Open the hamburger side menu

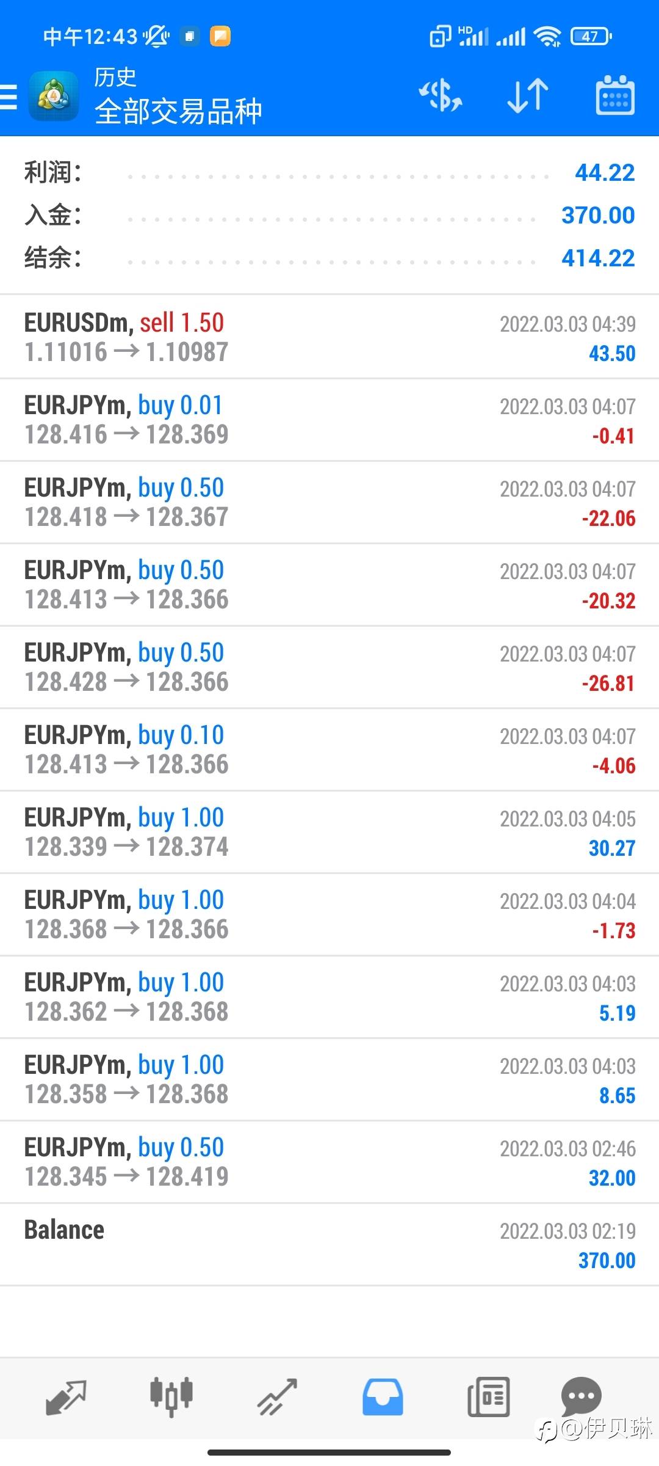point(9,97)
